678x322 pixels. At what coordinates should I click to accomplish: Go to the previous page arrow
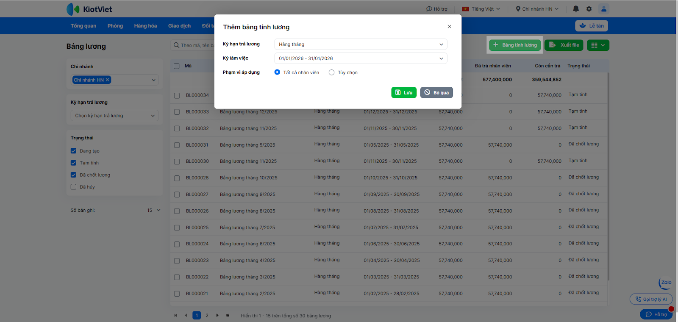point(186,315)
